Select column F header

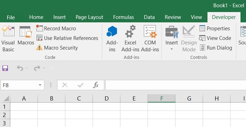pos(161,98)
